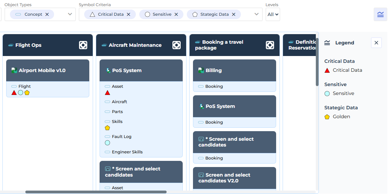Click the PoS System icon in Aircraft Maintenance
The width and height of the screenshot is (388, 194).
pyautogui.click(x=108, y=70)
